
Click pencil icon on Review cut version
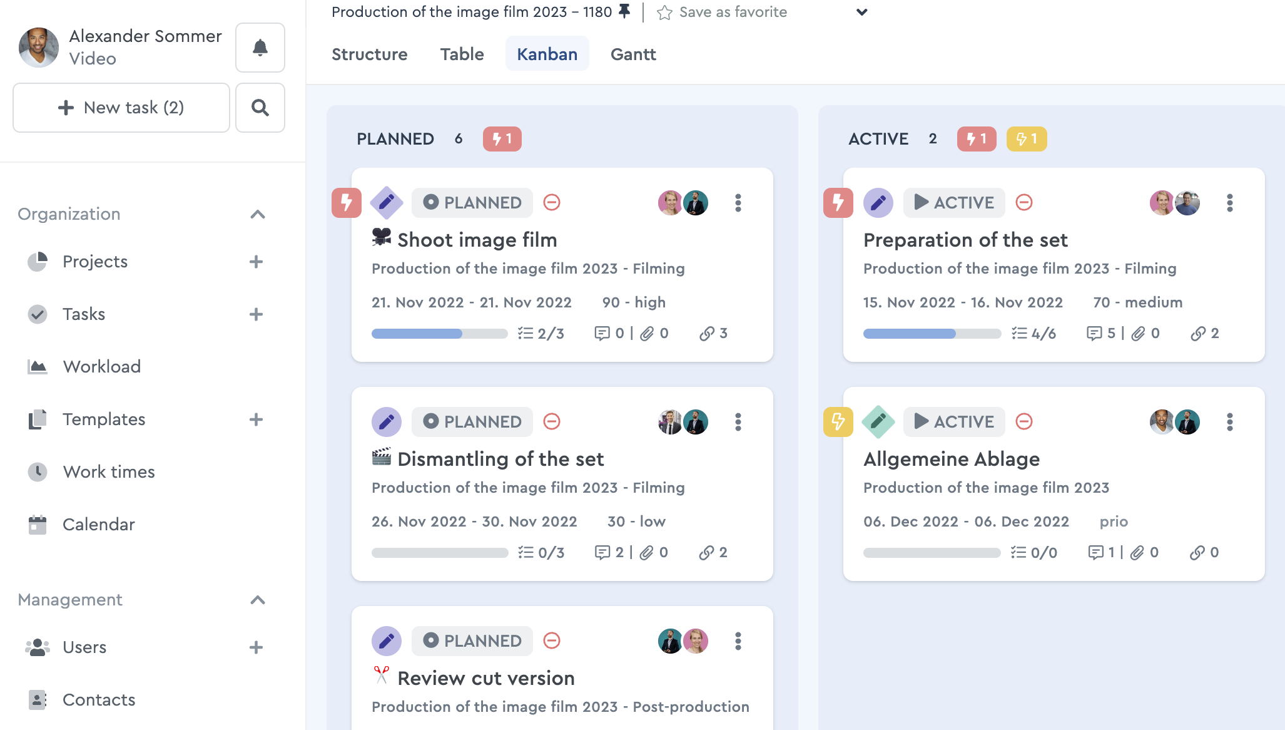point(387,641)
